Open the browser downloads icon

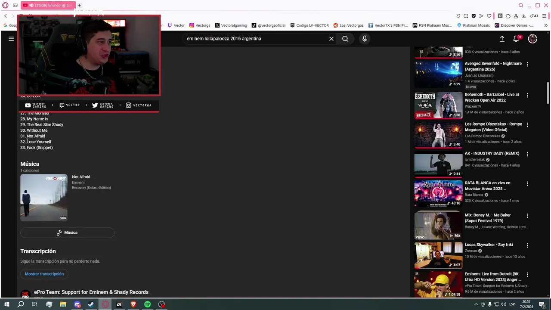pos(523,16)
